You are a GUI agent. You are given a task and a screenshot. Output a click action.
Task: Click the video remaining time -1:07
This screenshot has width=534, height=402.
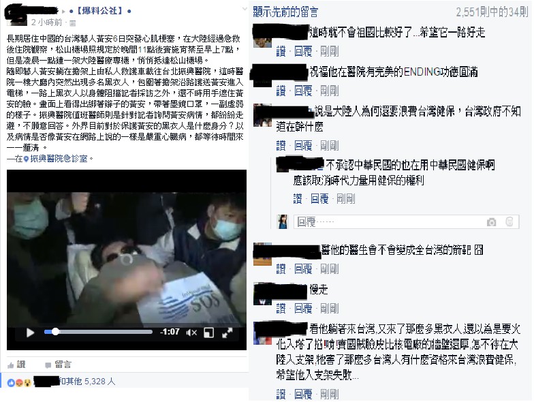[x=170, y=332]
